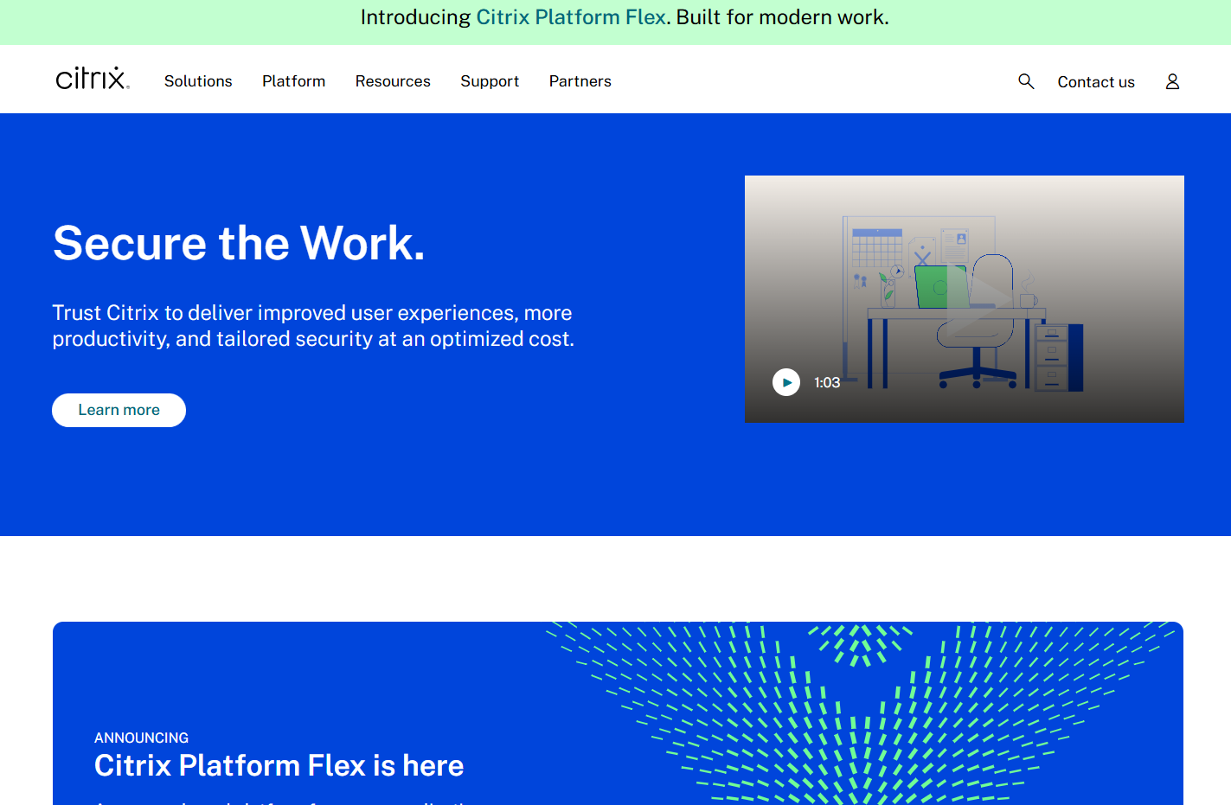Click the "Secure the Work." headline
Screen dimensions: 1231x805
[x=239, y=243]
